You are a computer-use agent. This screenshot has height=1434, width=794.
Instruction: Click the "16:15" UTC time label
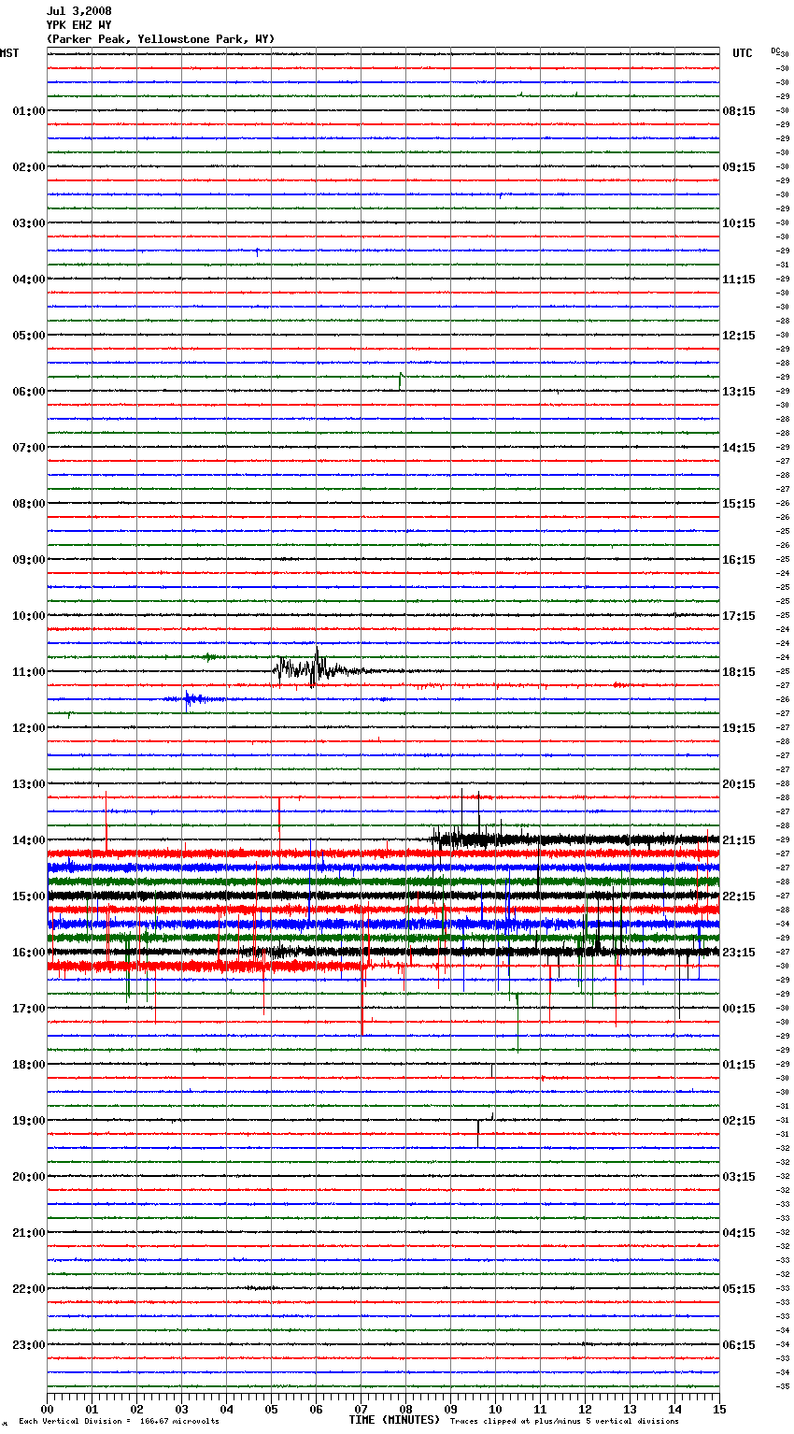pyautogui.click(x=739, y=560)
